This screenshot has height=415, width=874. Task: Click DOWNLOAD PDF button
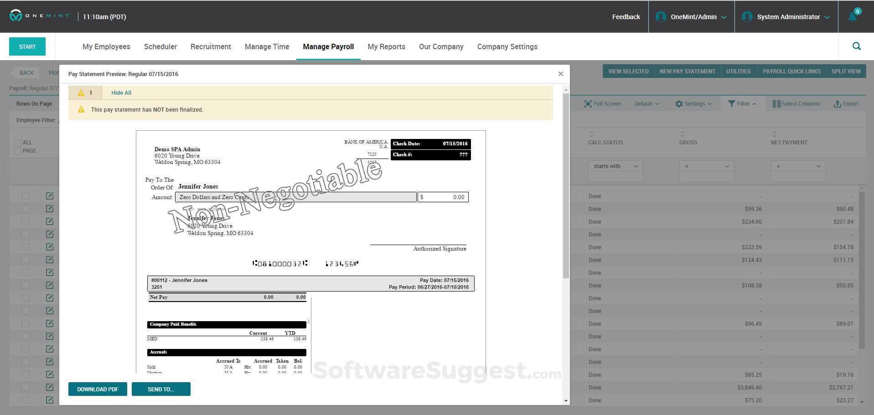[98, 389]
